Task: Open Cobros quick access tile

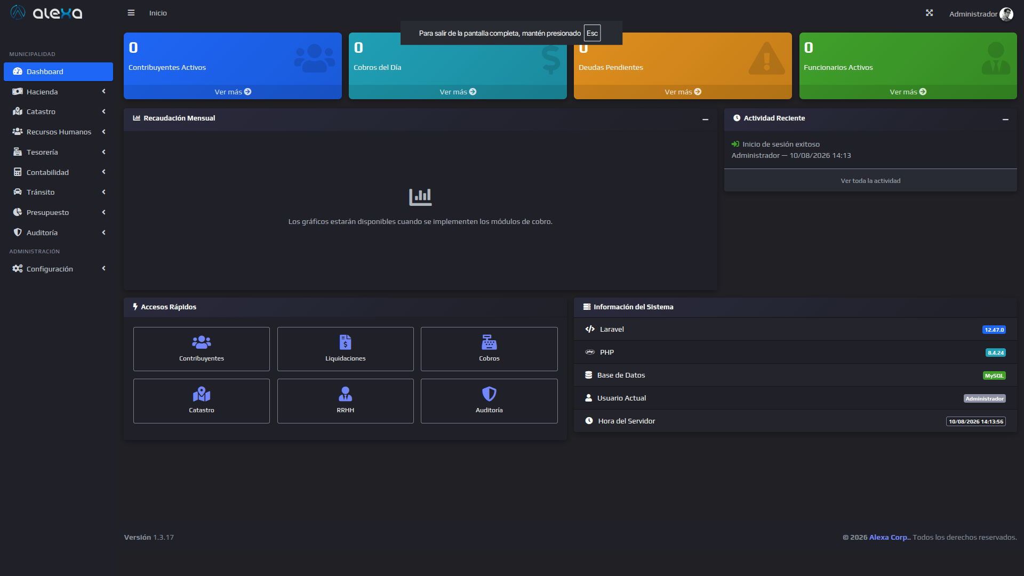Action: [x=489, y=349]
